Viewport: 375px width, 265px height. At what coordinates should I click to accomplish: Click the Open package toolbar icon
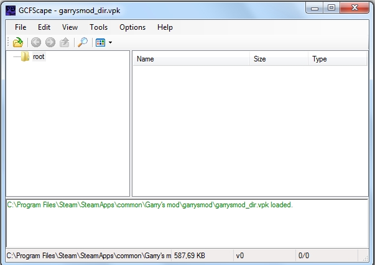coord(18,42)
